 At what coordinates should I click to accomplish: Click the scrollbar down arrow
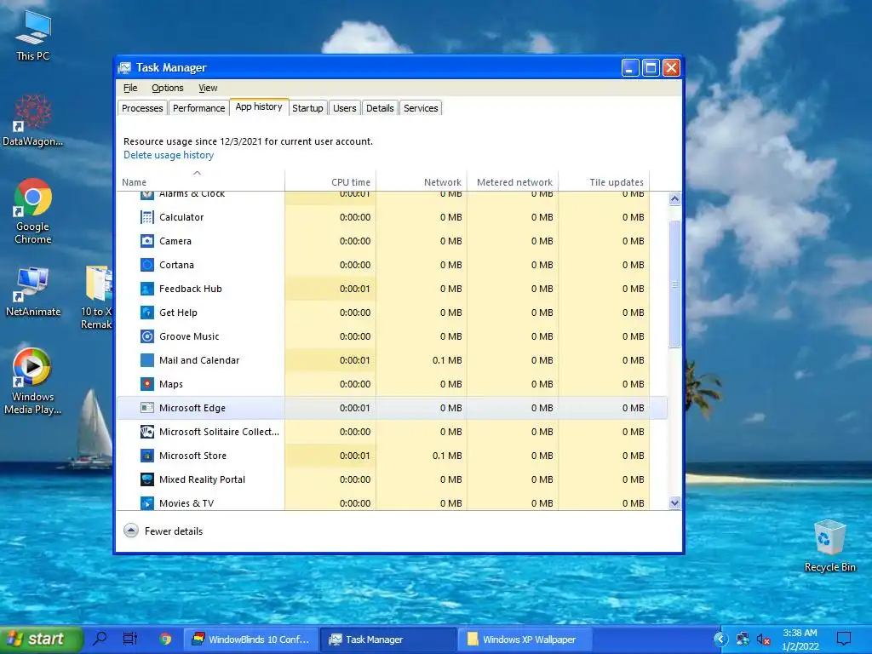(x=674, y=503)
